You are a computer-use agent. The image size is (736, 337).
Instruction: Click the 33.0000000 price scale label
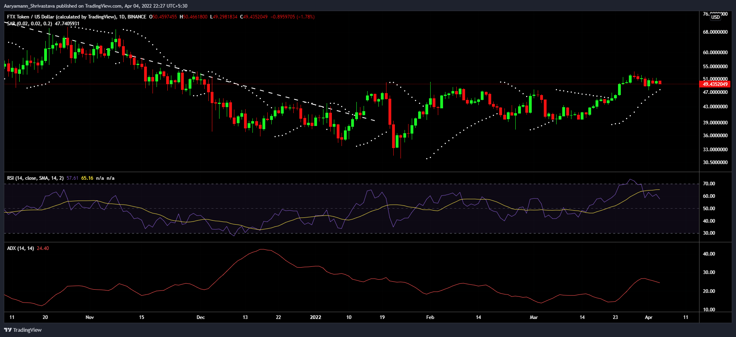click(715, 150)
